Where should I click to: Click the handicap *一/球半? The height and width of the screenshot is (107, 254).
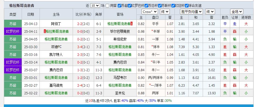(x=155, y=85)
